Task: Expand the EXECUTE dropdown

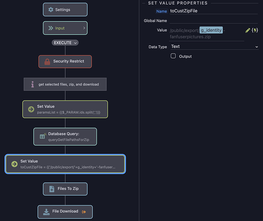Action: pos(65,43)
